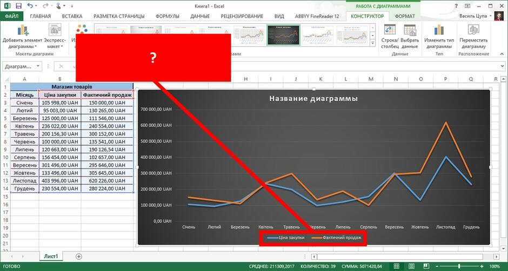The width and height of the screenshot is (508, 271).
Task: Switch to the ФОРМУЛЫ tab
Action: [167, 16]
